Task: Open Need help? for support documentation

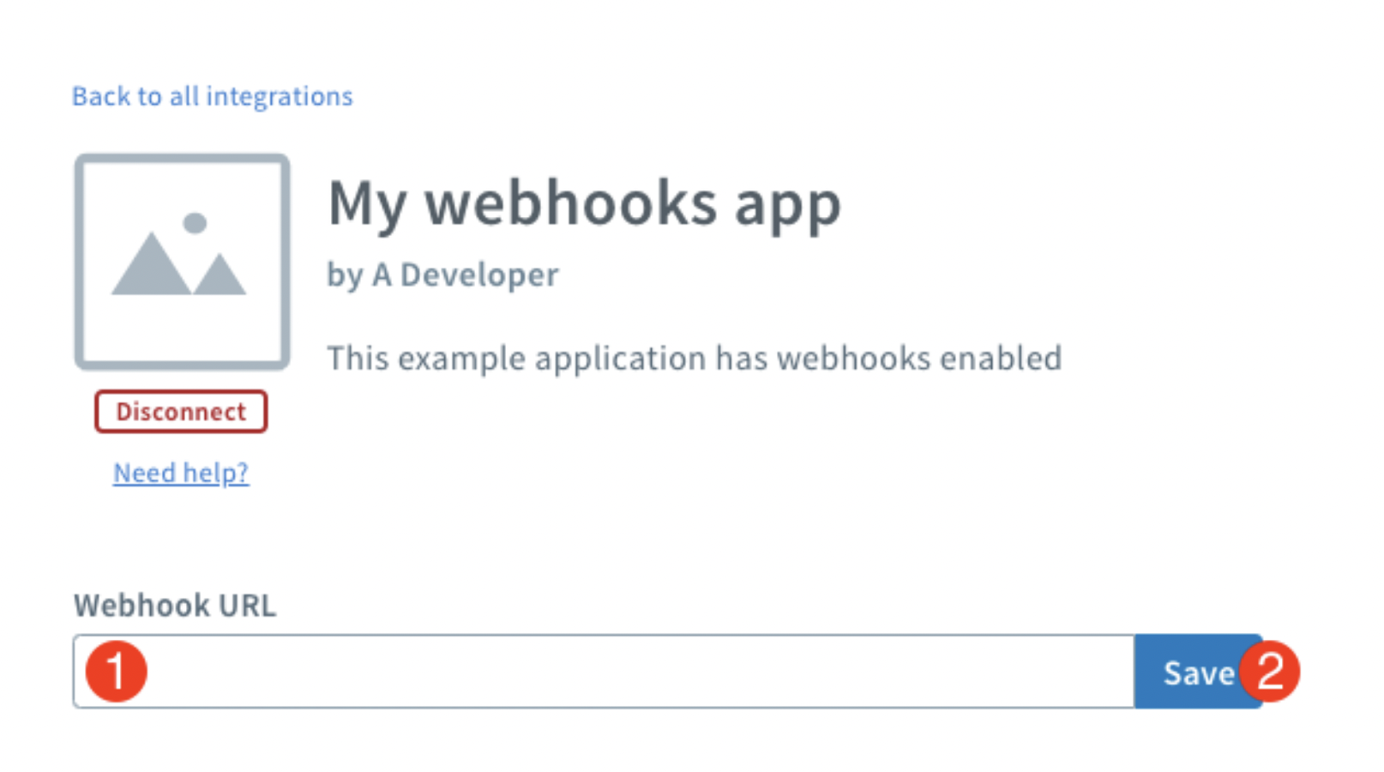Action: (x=181, y=473)
